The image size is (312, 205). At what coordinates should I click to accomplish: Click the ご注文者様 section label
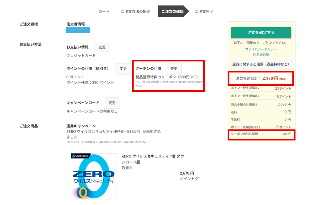click(x=29, y=24)
